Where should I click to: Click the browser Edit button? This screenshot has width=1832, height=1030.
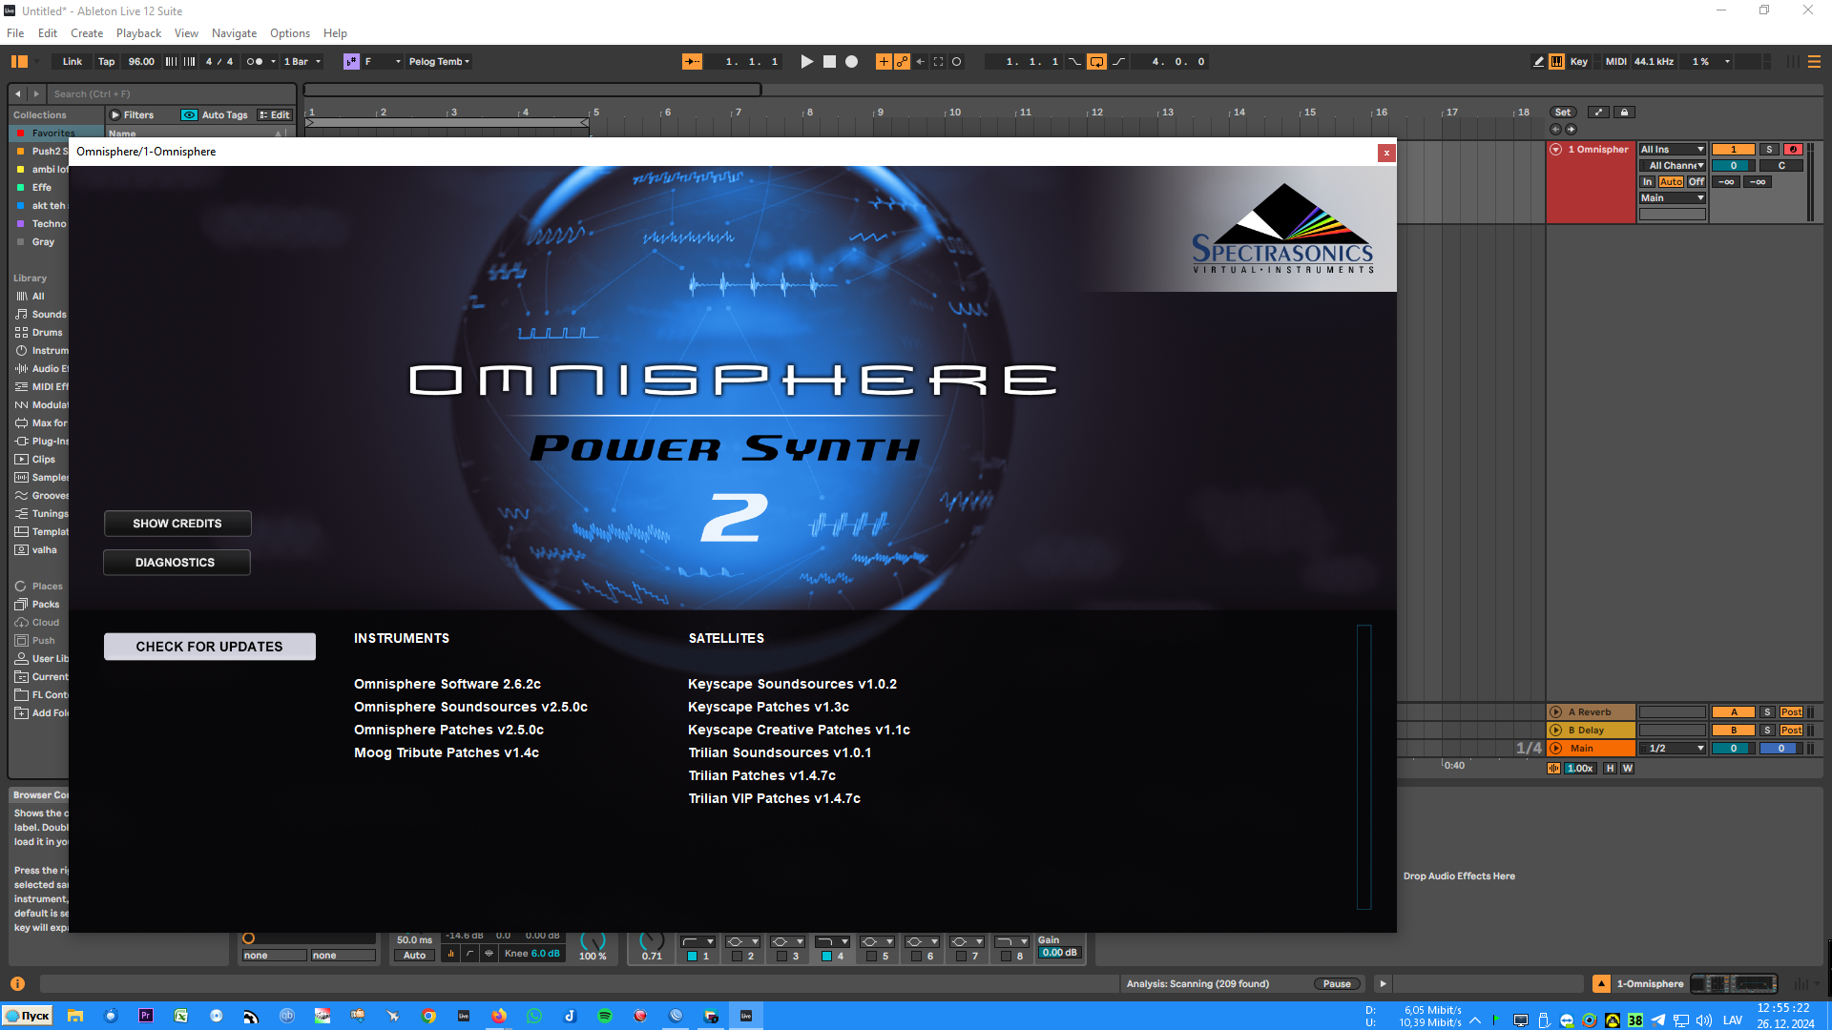pos(274,115)
